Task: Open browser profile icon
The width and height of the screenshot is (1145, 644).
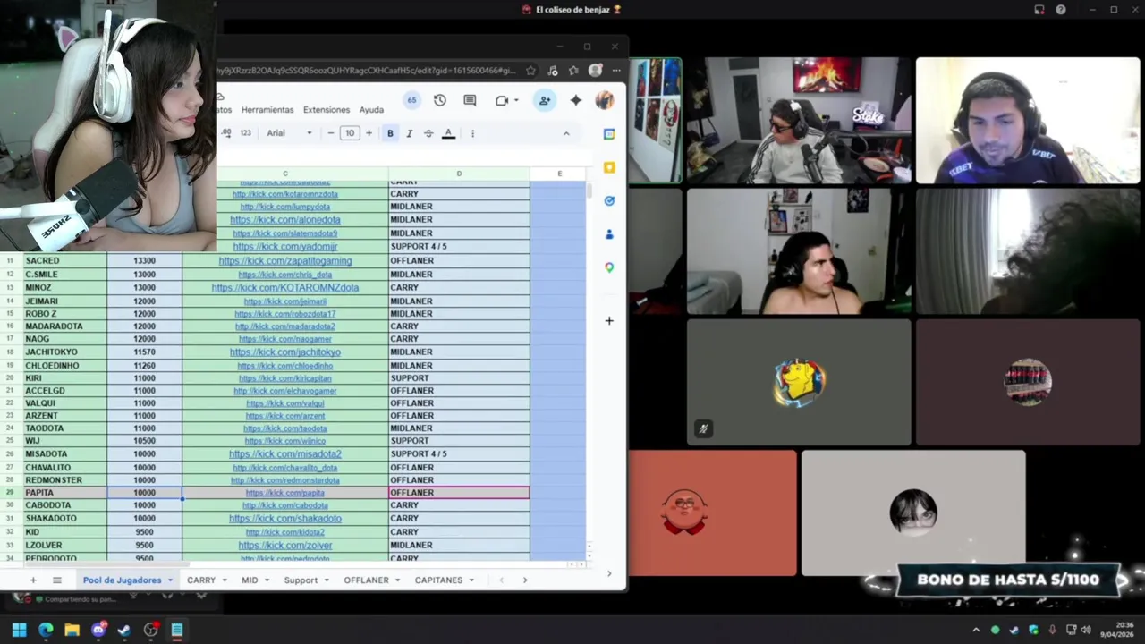Action: (x=596, y=71)
